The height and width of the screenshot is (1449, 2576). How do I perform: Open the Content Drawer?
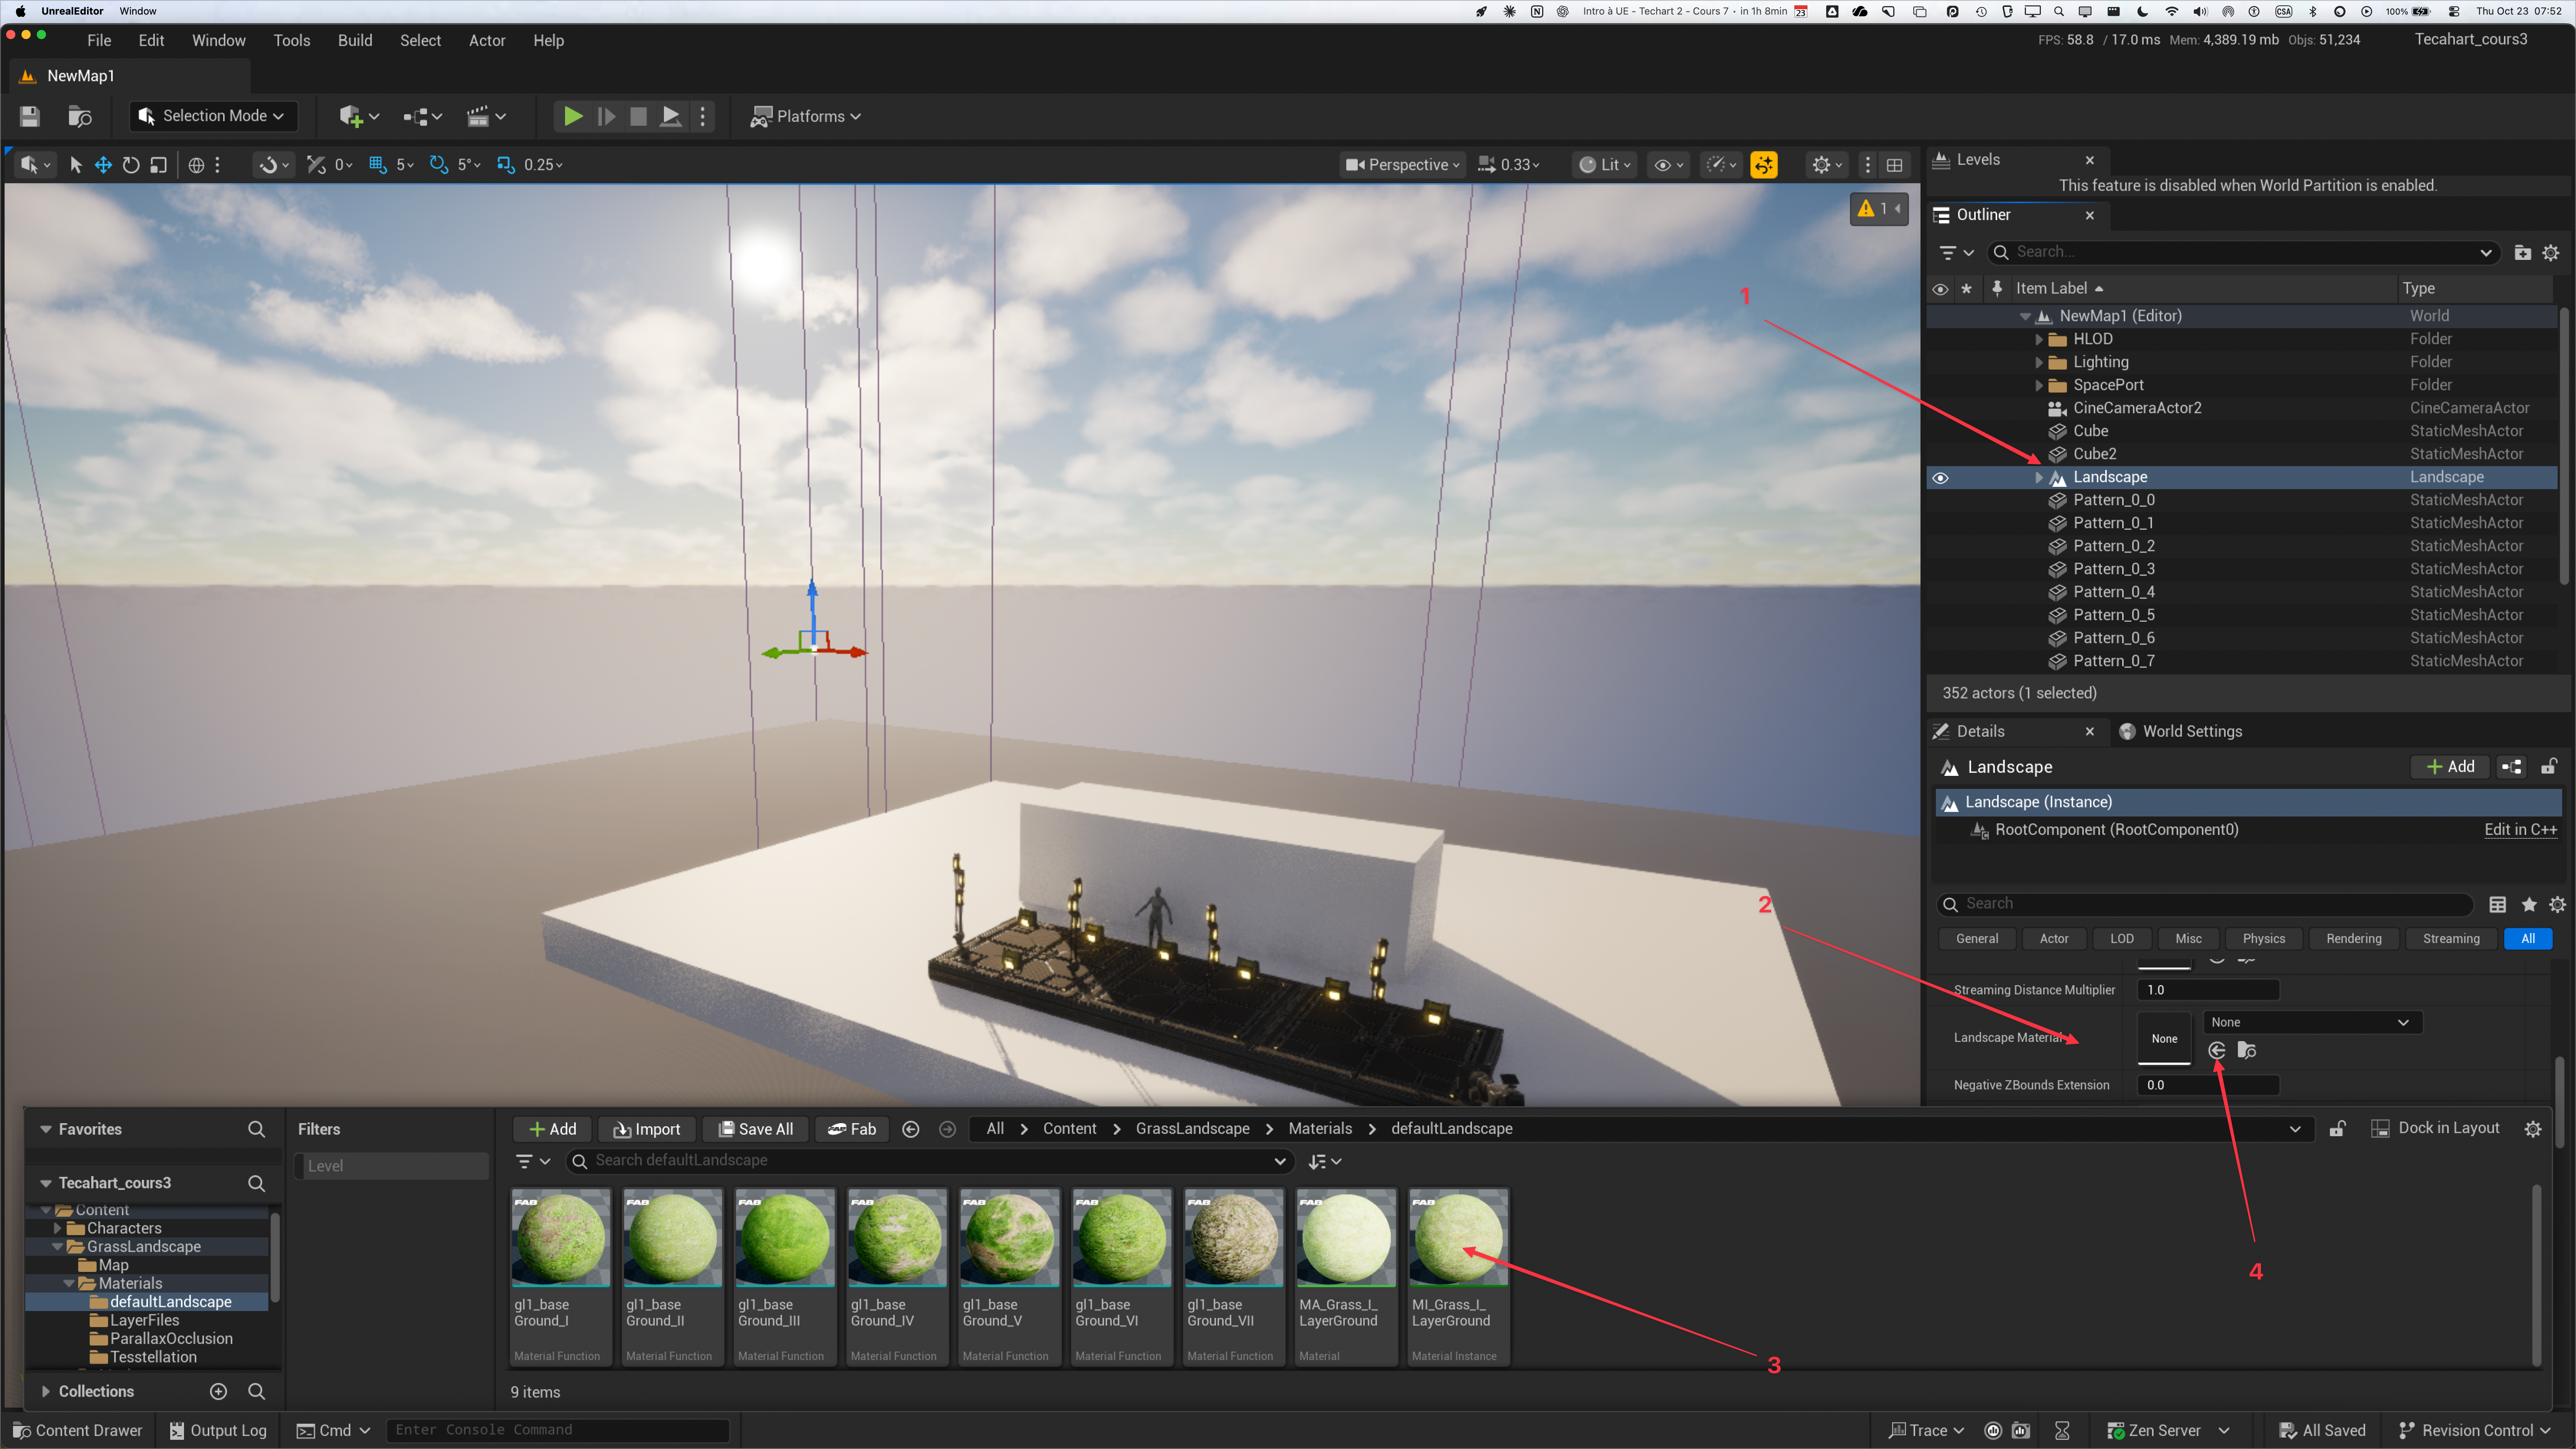point(78,1431)
